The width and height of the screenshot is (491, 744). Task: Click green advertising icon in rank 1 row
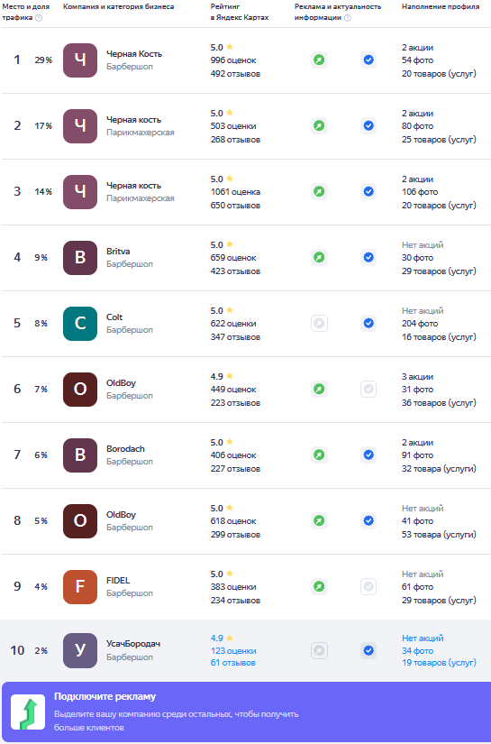tap(320, 60)
